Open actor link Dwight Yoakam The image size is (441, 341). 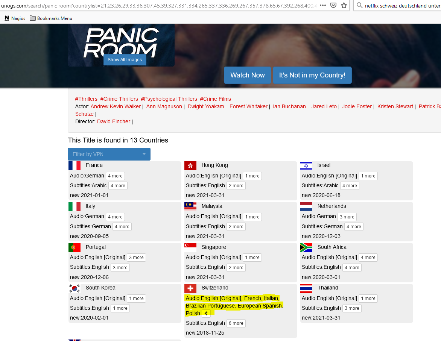pos(206,106)
